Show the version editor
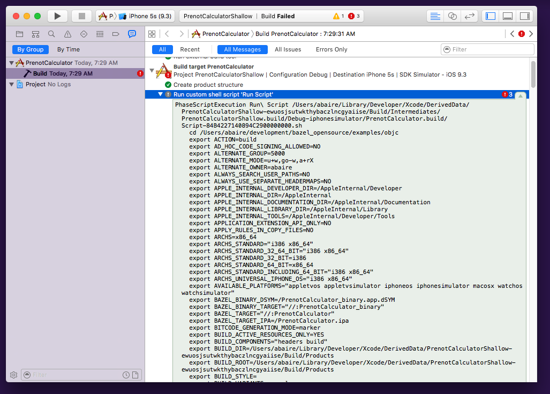 [469, 16]
